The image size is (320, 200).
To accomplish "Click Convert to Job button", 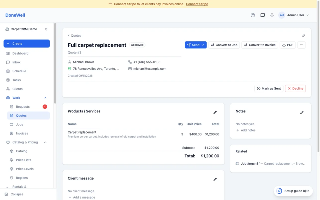I will point(224,45).
